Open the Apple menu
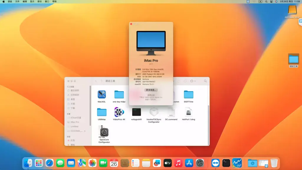Image resolution: width=302 pixels, height=170 pixels. coord(4,1)
